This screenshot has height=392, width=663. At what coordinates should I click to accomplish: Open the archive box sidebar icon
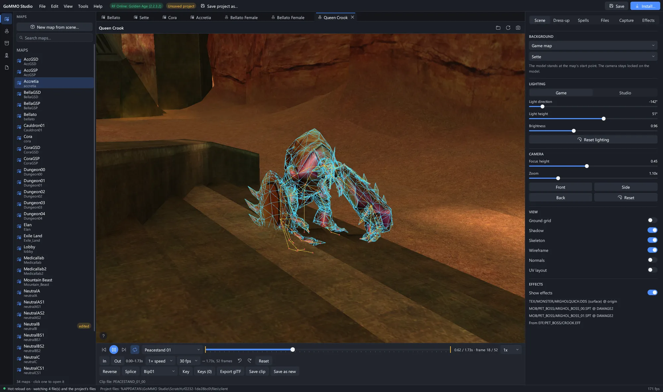[x=7, y=43]
